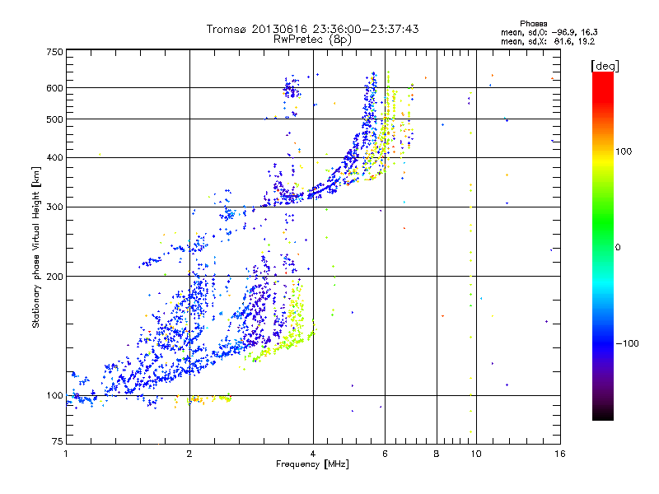Click the colorbar label '100'
The image size is (659, 494).
pyautogui.click(x=624, y=151)
